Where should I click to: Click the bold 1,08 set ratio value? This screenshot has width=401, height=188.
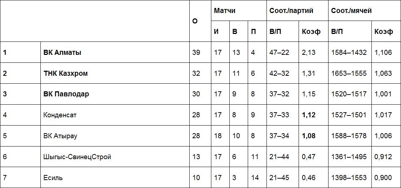point(309,136)
